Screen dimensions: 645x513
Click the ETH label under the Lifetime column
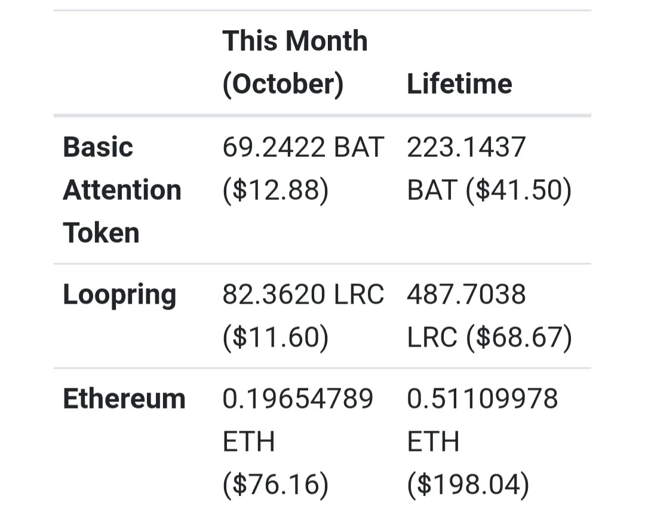[433, 441]
